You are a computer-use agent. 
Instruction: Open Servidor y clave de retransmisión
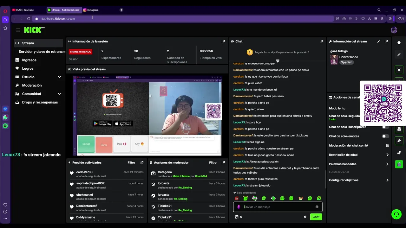42,52
